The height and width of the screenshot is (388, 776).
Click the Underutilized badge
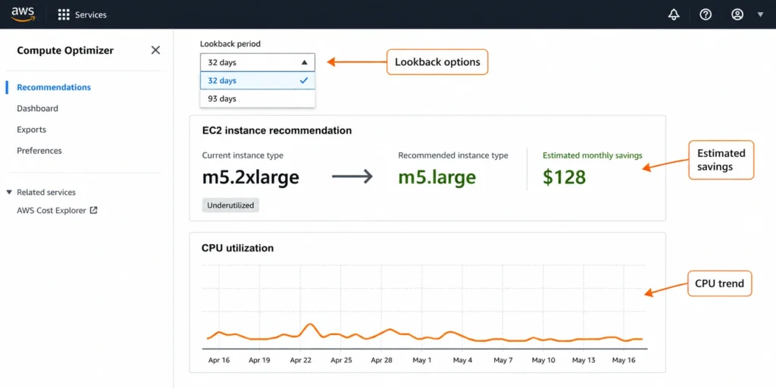point(230,205)
